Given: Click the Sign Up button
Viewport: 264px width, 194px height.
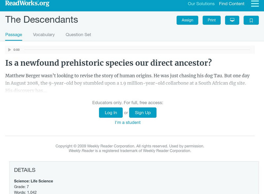Looking at the screenshot, I should [143, 113].
